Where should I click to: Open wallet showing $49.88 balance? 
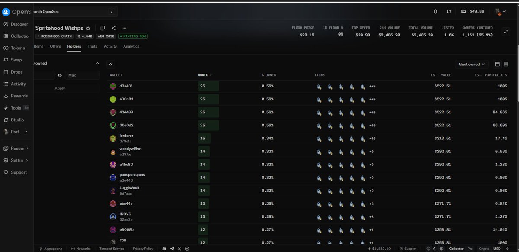tap(472, 11)
